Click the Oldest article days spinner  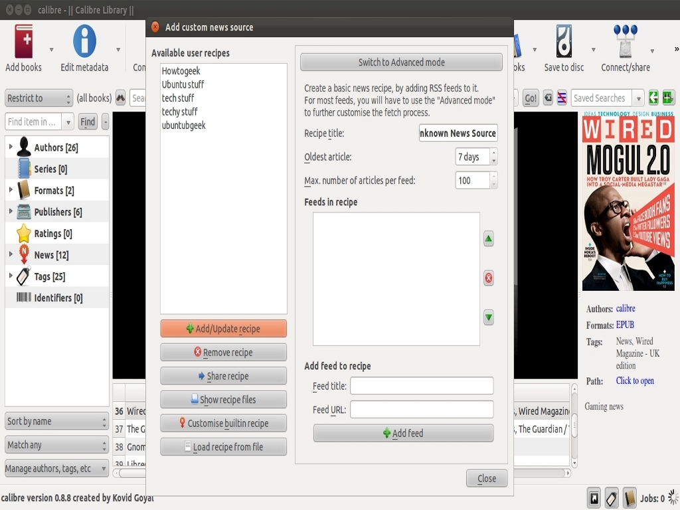click(476, 157)
